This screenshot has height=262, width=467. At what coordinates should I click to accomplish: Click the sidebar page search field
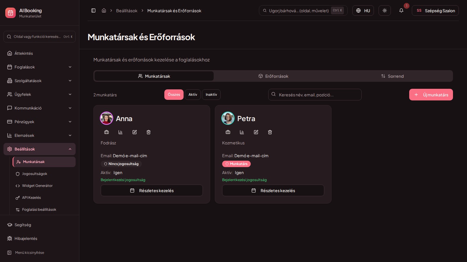click(39, 37)
